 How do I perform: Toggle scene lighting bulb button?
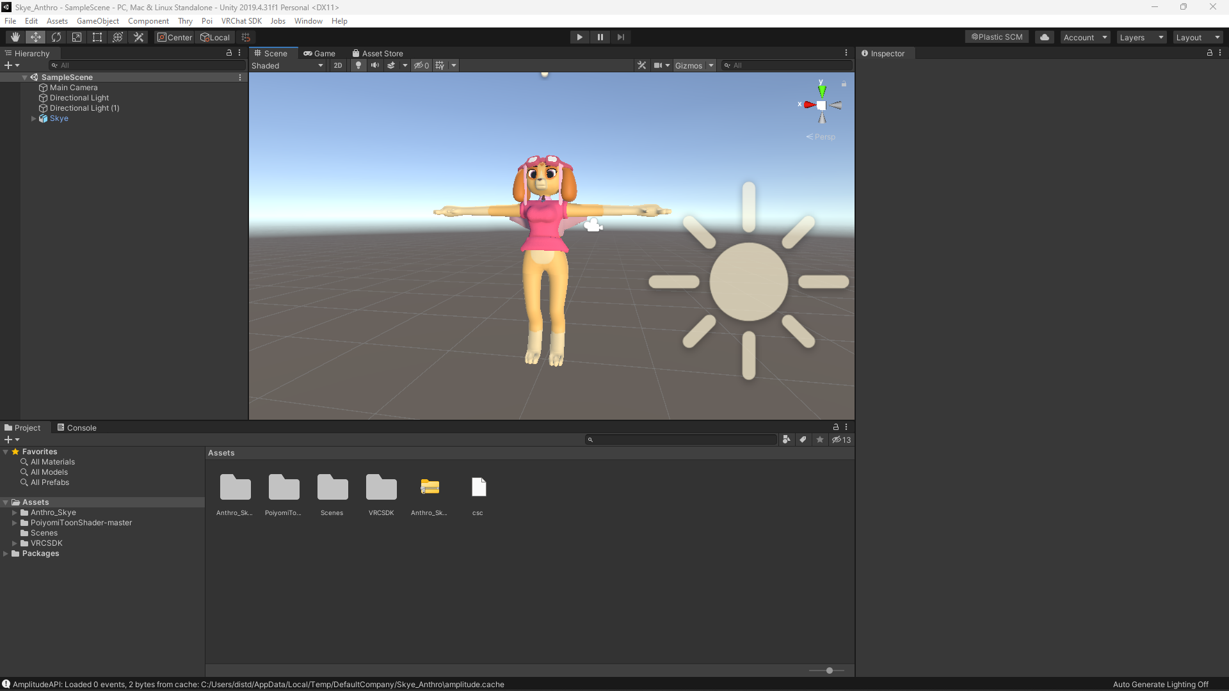358,65
